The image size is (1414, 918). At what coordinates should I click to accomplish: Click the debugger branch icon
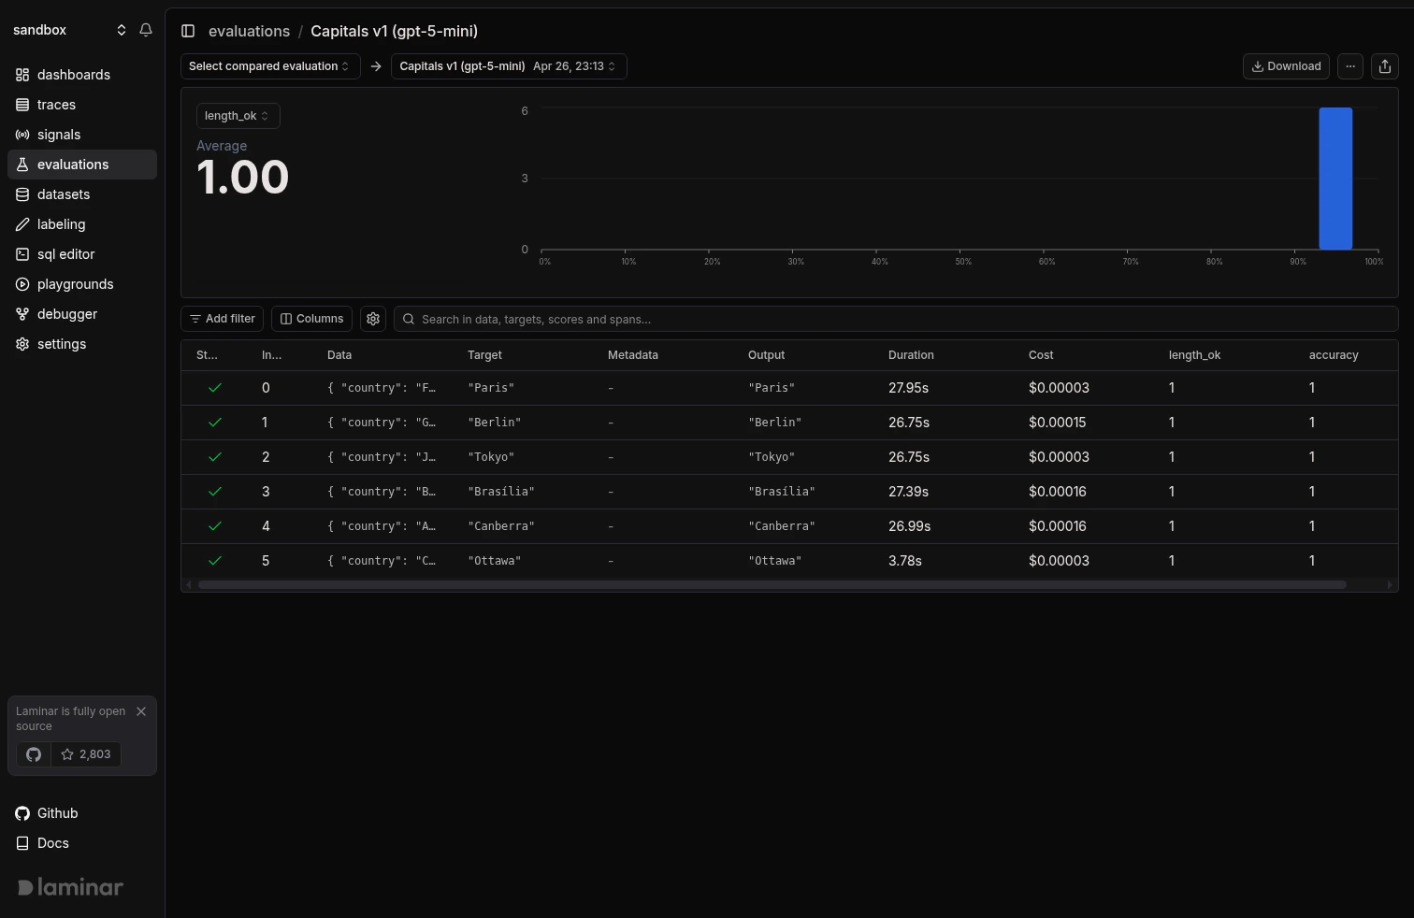(x=22, y=314)
